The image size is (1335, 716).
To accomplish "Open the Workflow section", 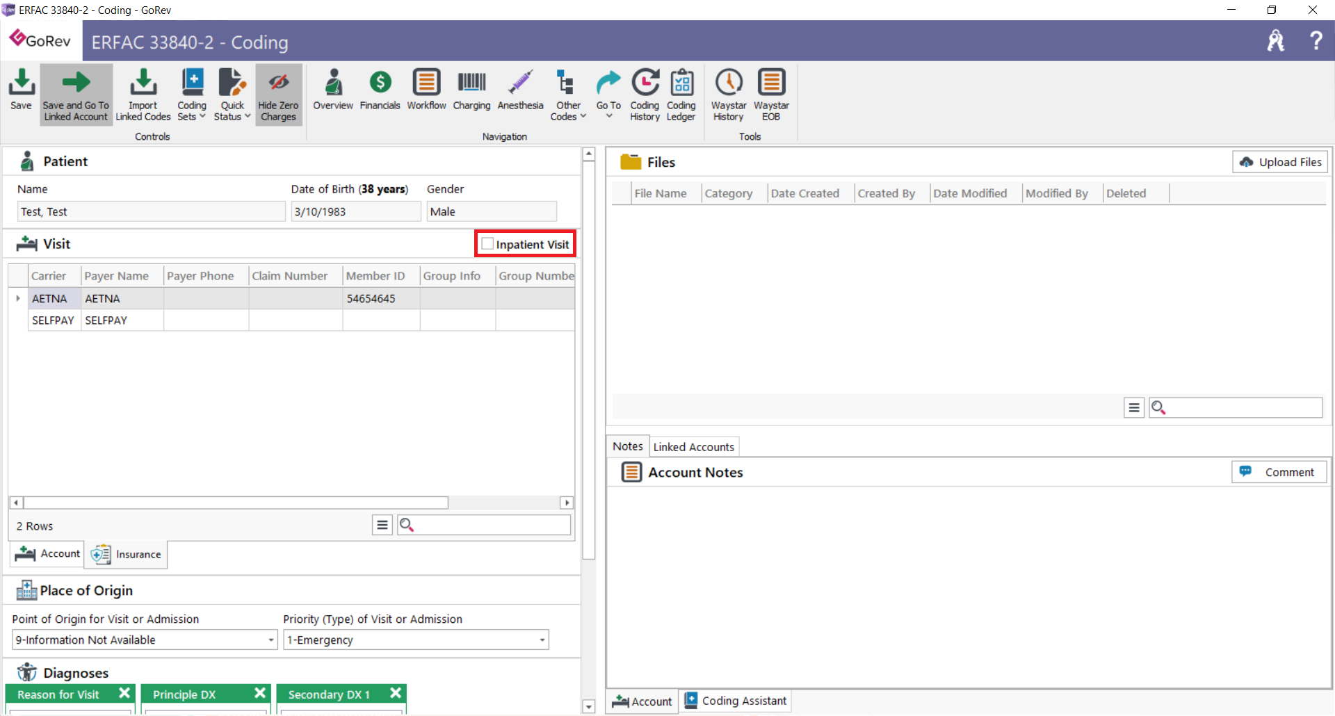I will [426, 89].
